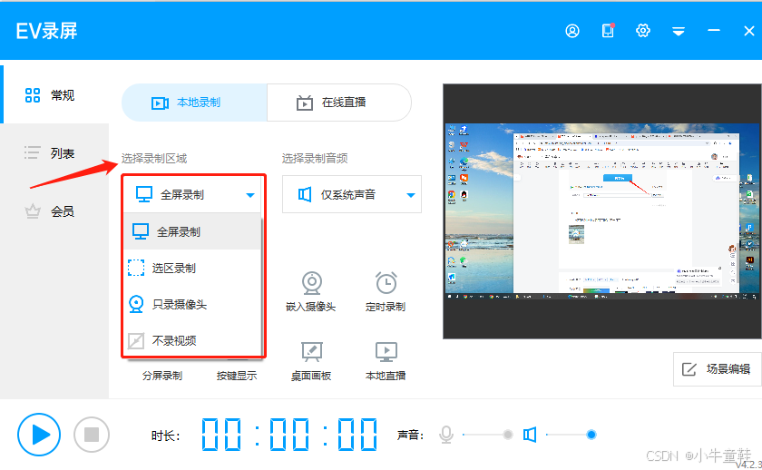Close the EV录屏 window
The height and width of the screenshot is (470, 762).
749,31
